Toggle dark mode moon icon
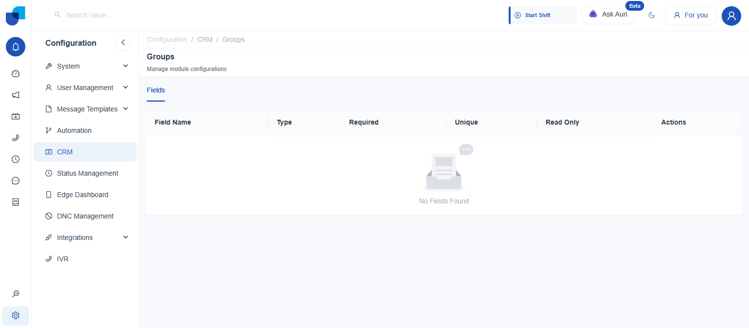The height and width of the screenshot is (328, 749). [652, 15]
